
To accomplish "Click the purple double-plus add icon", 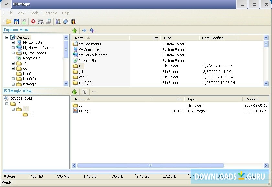I will [92, 30].
